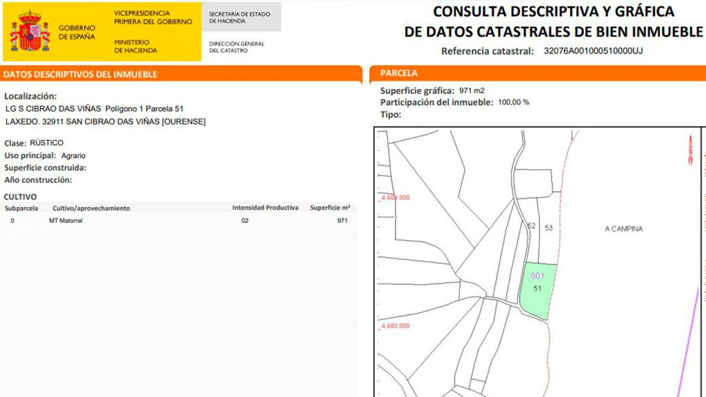Click the 4.683.800 coordinate label

pyautogui.click(x=395, y=326)
